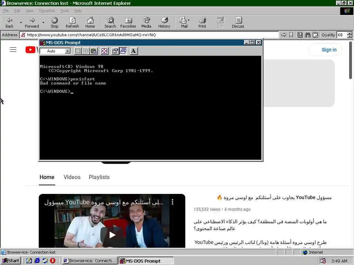Click the Copy icon in MS-DOS Prompt toolbar
Screen dimensions: 354x265
coord(86,51)
